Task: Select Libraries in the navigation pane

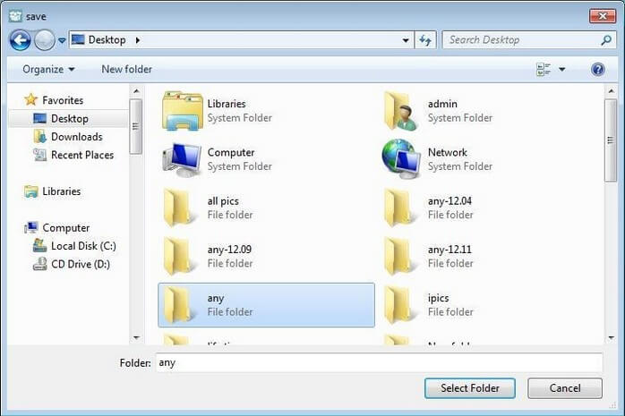Action: point(62,191)
